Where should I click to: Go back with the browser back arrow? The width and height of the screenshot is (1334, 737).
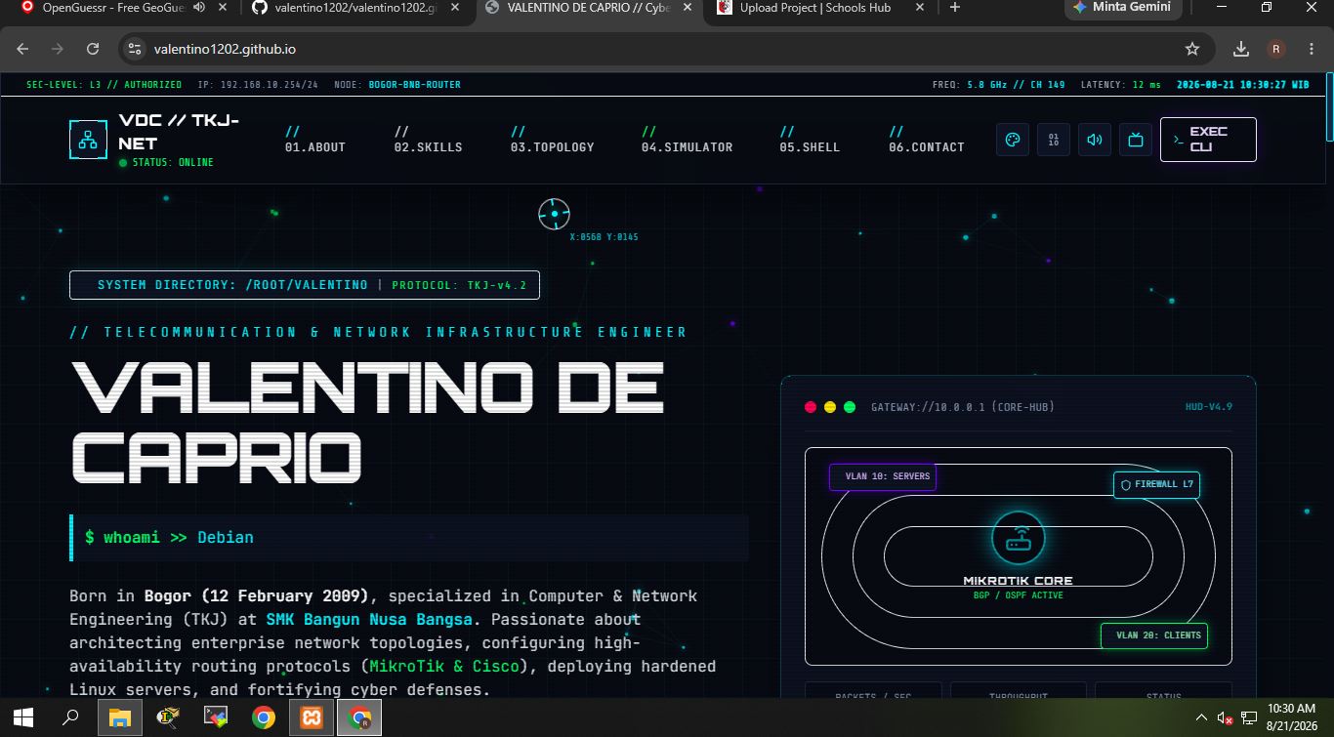pos(22,49)
